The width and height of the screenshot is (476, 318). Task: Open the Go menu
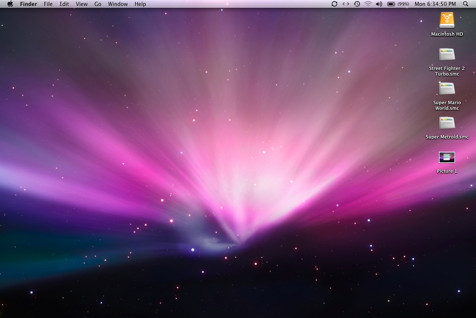(x=98, y=4)
